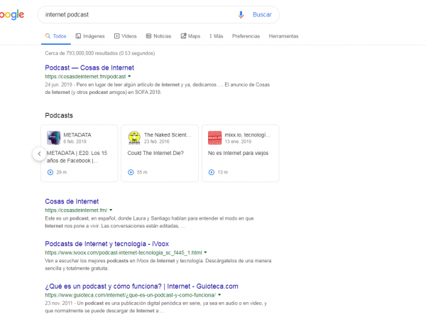The image size is (426, 320).
Task: Click the METADATA podcast thumbnail
Action: [53, 138]
